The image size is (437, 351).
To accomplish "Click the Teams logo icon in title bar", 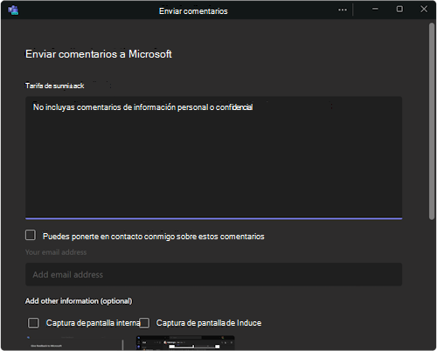I will point(13,10).
